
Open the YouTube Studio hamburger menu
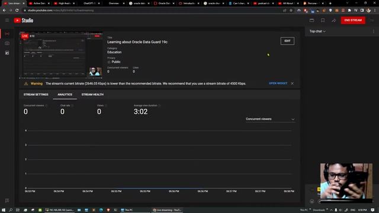[7, 21]
